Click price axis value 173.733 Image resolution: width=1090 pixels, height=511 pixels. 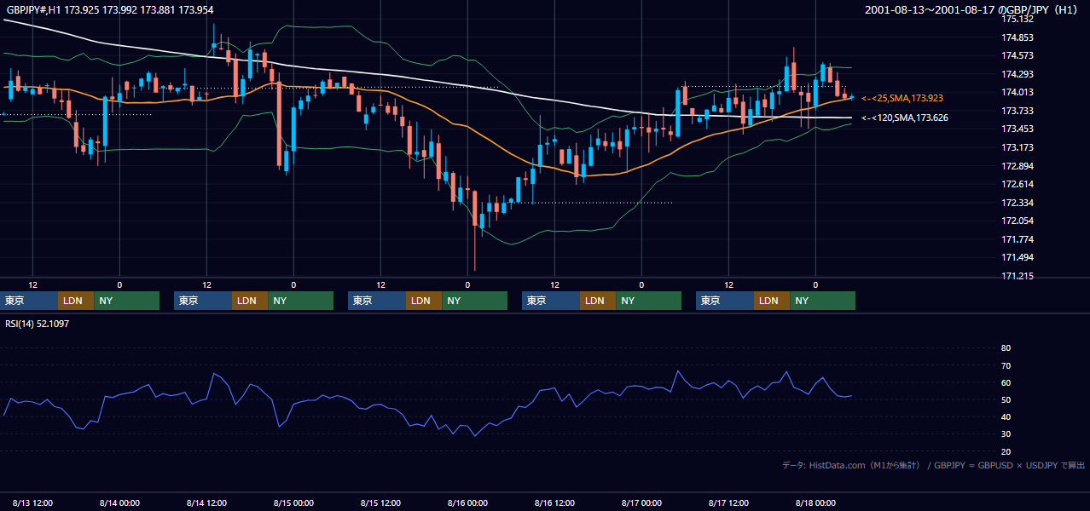click(x=1018, y=111)
